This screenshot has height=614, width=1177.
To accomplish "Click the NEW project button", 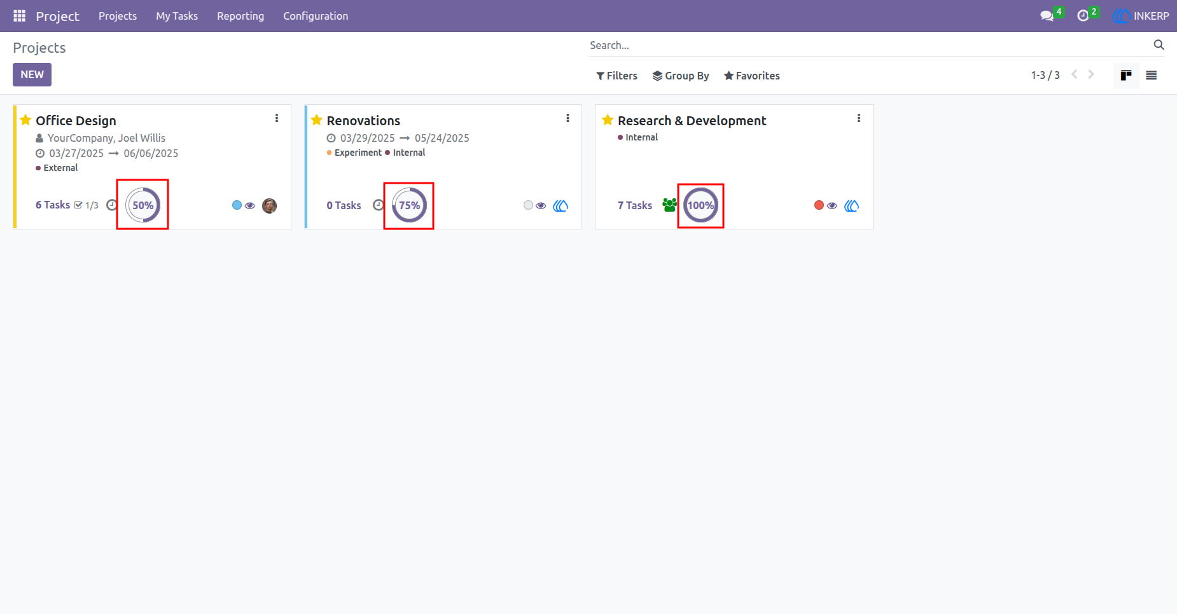I will pos(32,74).
